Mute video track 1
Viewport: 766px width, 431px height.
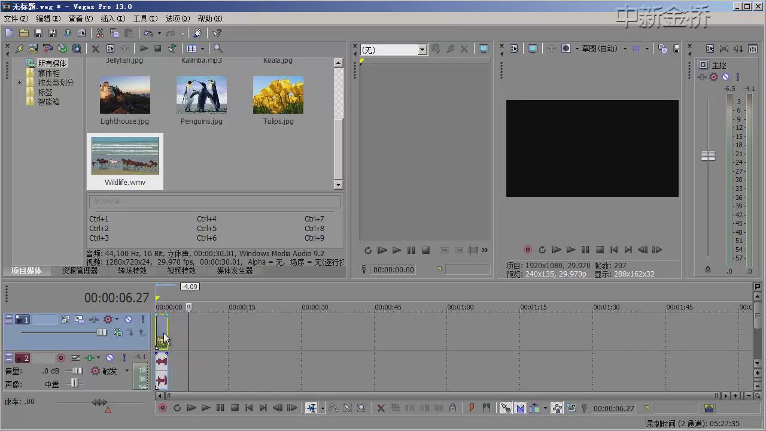click(128, 320)
